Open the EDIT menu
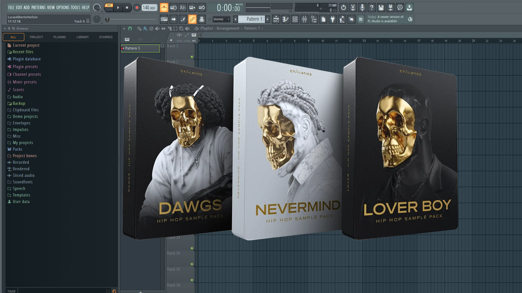522x293 pixels. click(x=19, y=7)
